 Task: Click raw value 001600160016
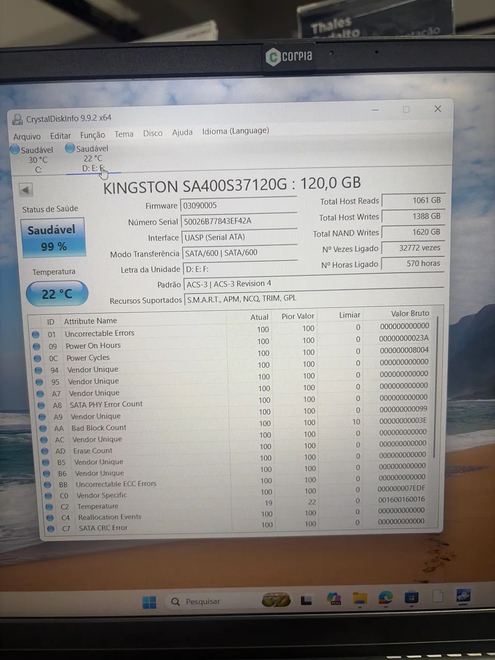tap(402, 499)
